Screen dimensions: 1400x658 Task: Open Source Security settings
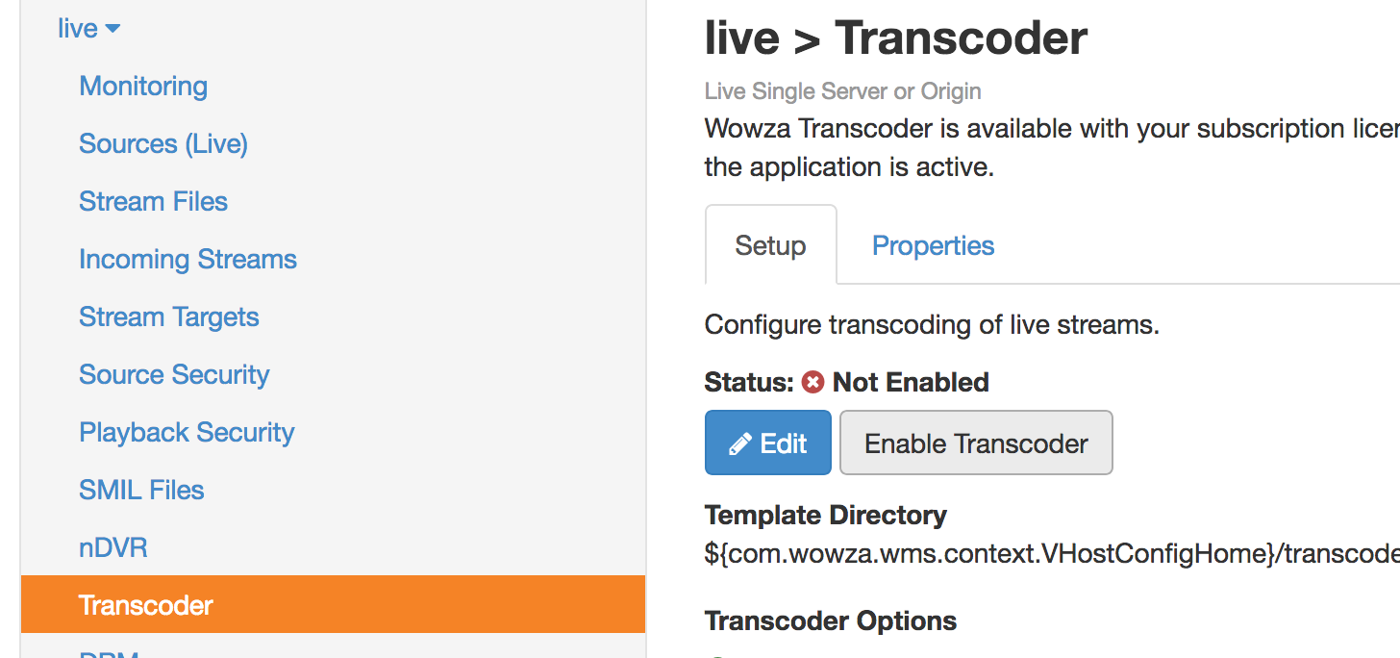(174, 375)
